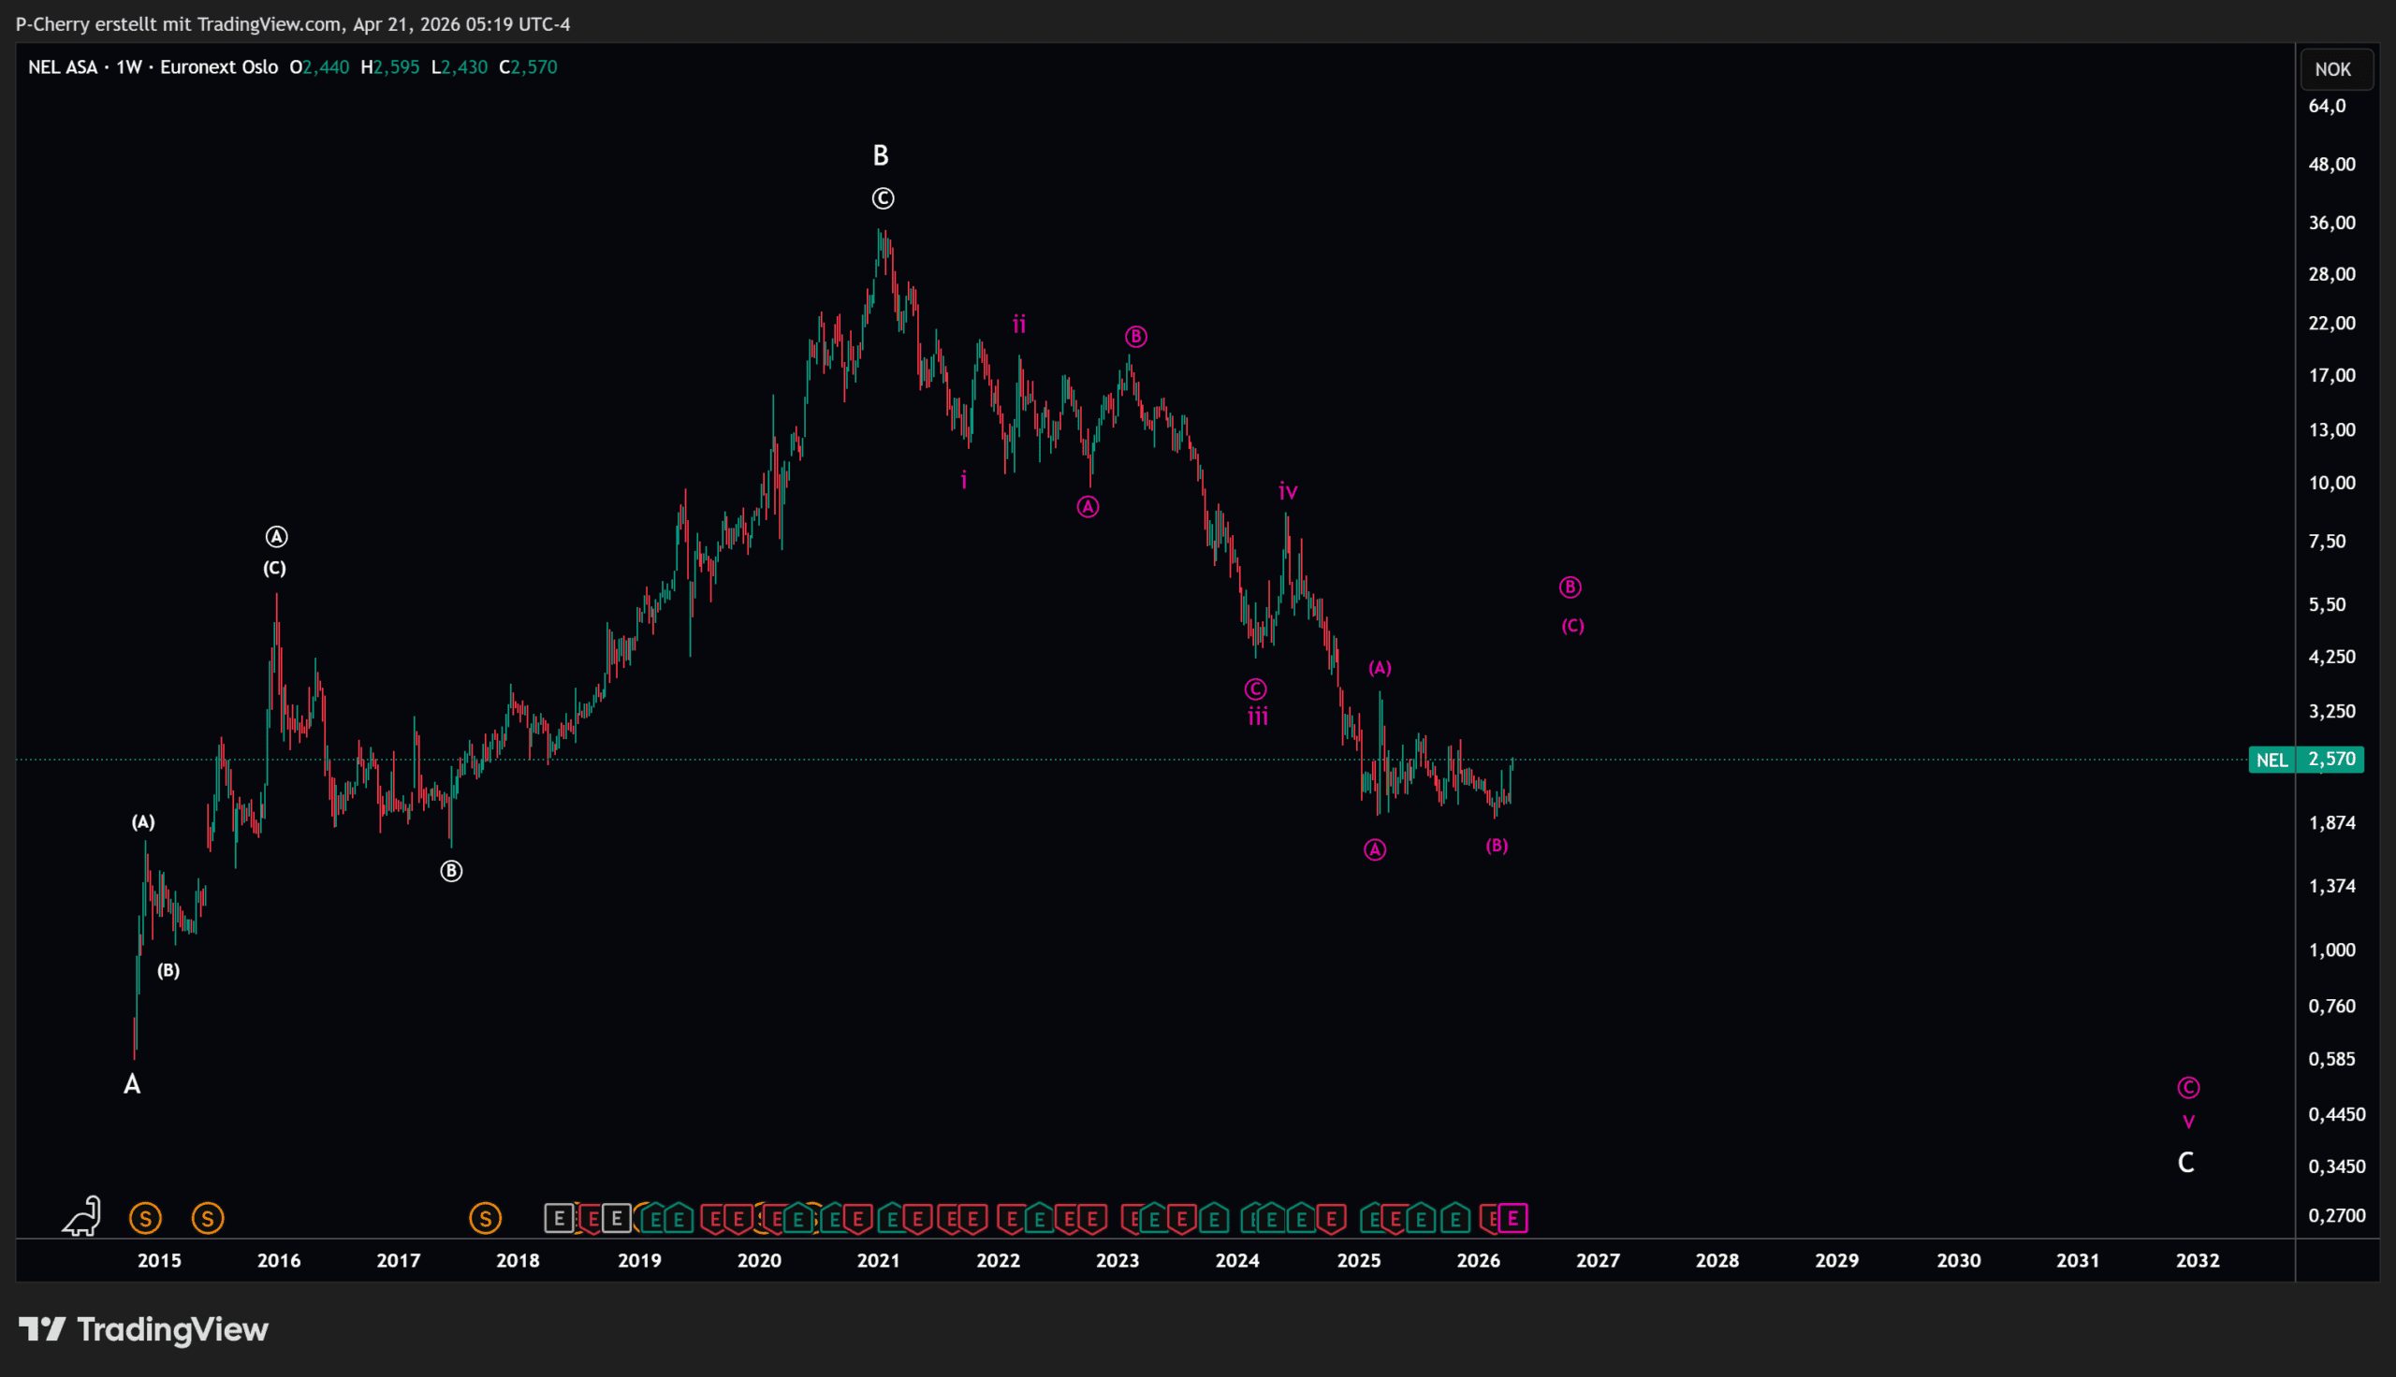Click the magenta circled B projection label after 2026
The image size is (2396, 1377).
click(1570, 587)
